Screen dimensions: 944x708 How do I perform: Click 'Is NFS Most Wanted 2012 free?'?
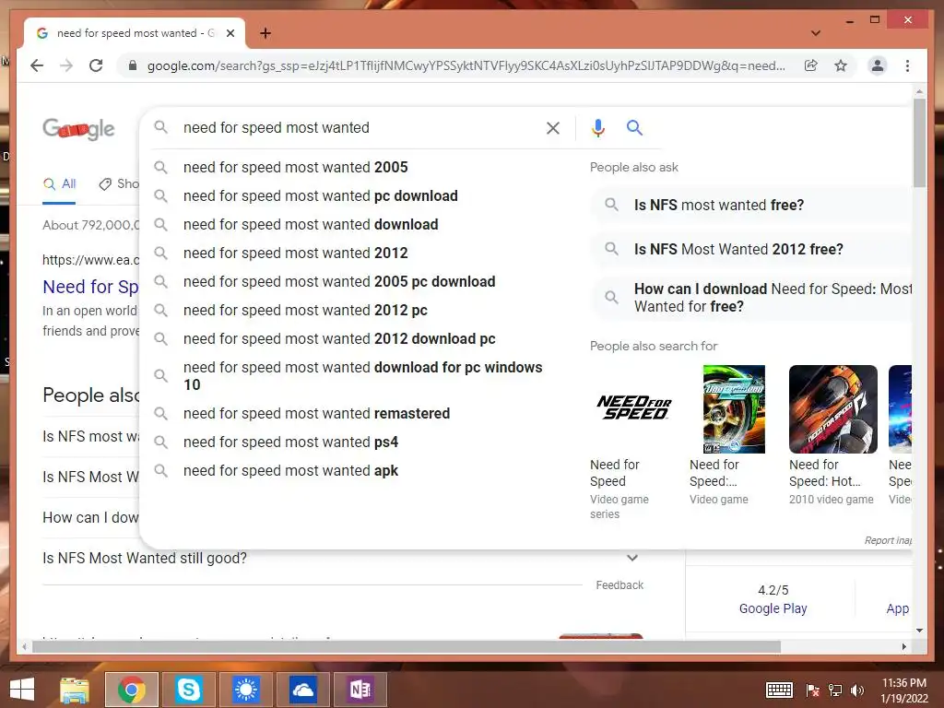751,249
